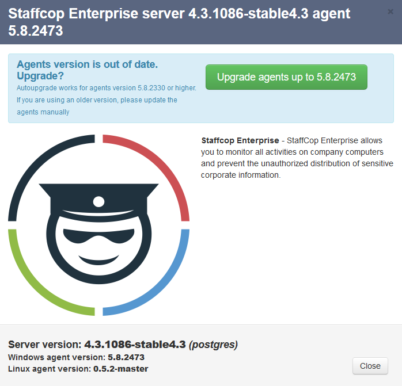Click the autoupgrade note for version 5.8.2330
This screenshot has width=402, height=386.
107,88
